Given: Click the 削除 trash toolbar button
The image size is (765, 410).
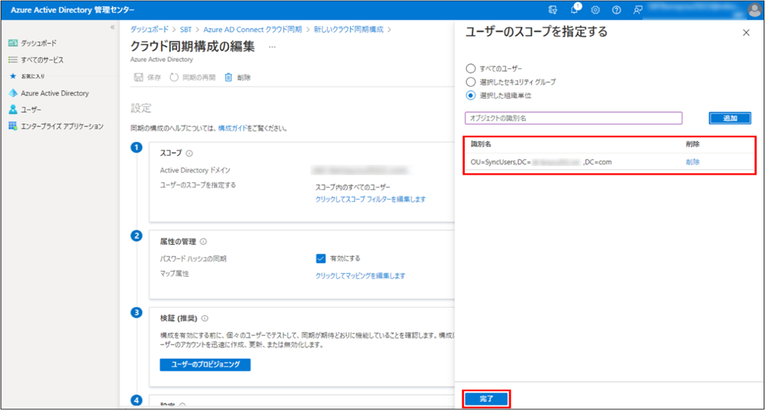Looking at the screenshot, I should point(238,77).
